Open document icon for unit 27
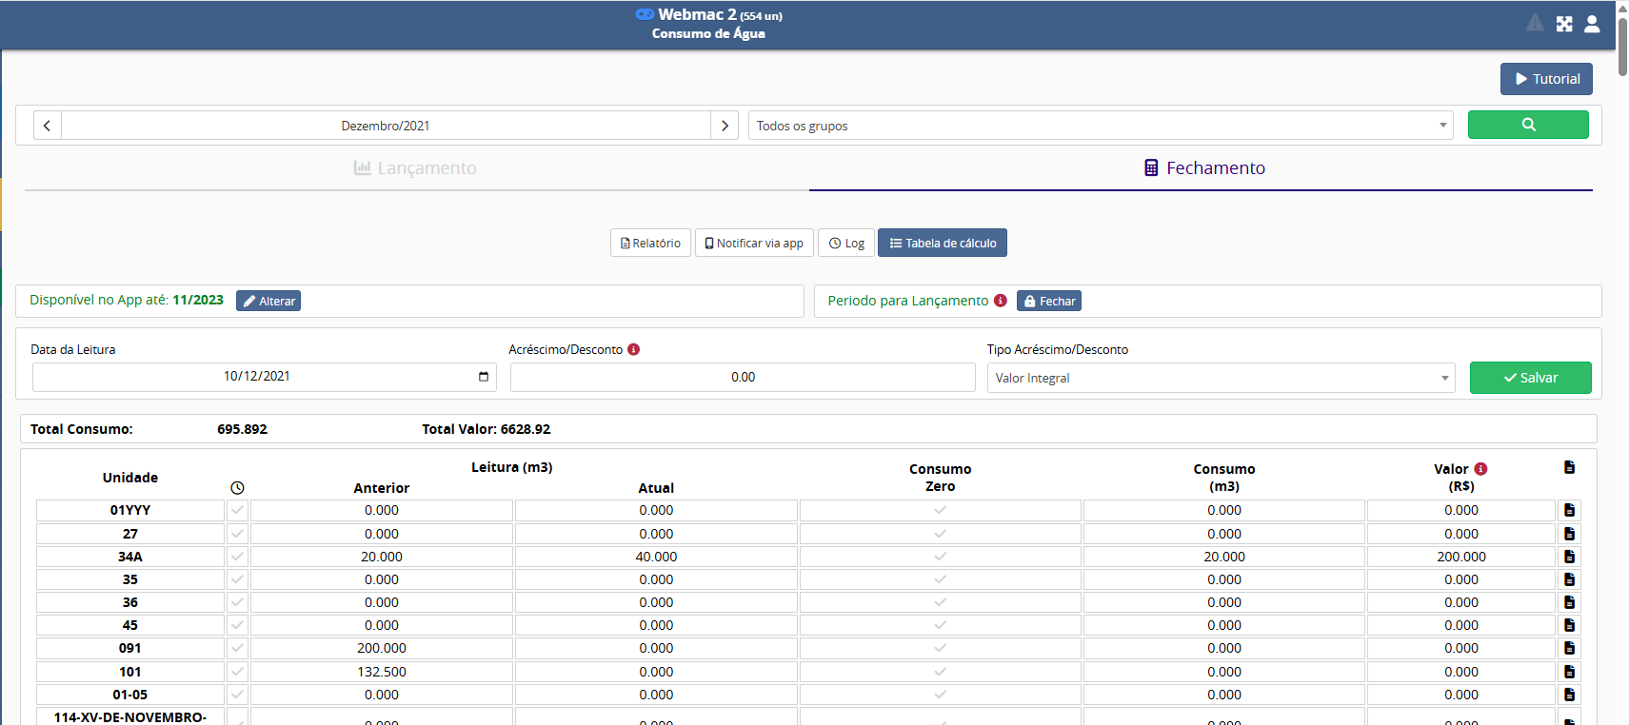Viewport: 1629px width, 725px height. [x=1569, y=534]
